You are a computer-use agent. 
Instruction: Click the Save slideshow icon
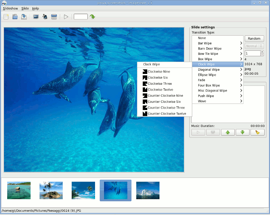tap(24, 17)
